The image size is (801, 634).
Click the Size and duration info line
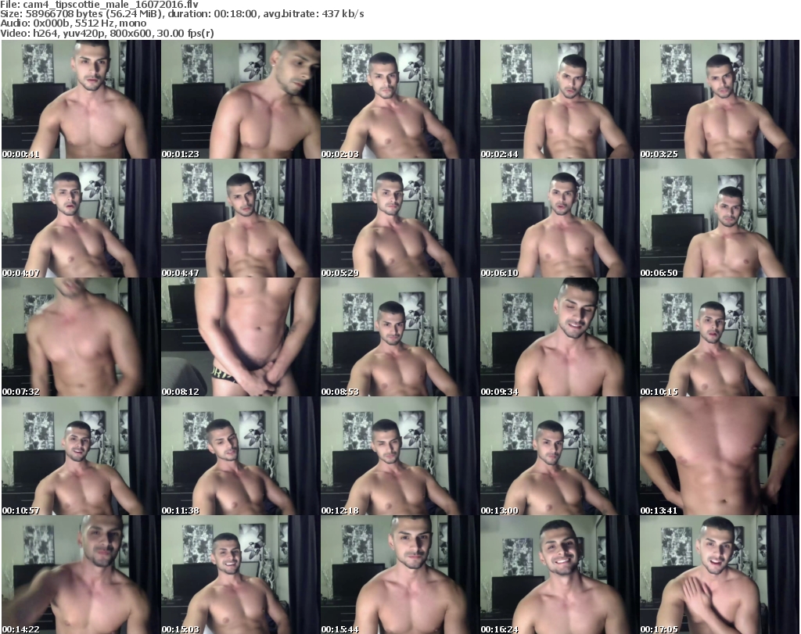point(181,14)
